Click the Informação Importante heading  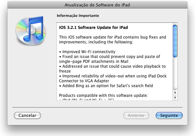tap(78, 16)
